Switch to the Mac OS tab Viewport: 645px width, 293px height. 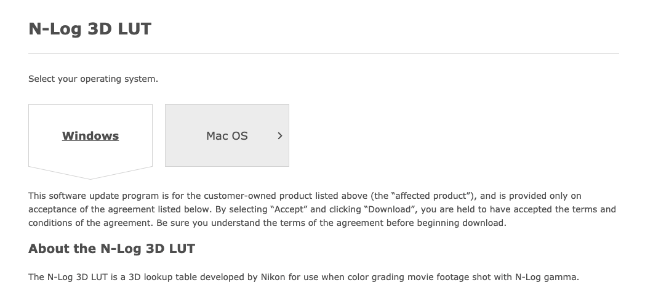(226, 136)
